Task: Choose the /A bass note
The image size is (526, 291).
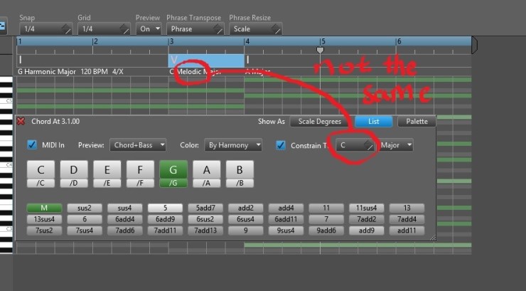Action: 207,184
